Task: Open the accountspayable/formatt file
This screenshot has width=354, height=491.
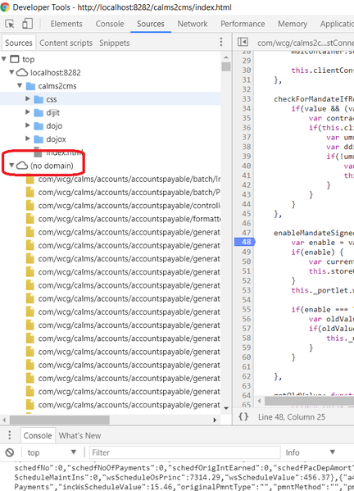Action: (x=129, y=219)
